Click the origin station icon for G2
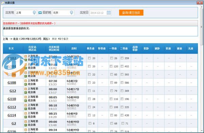The width and height of the screenshot is (204, 133). [x=26, y=121]
